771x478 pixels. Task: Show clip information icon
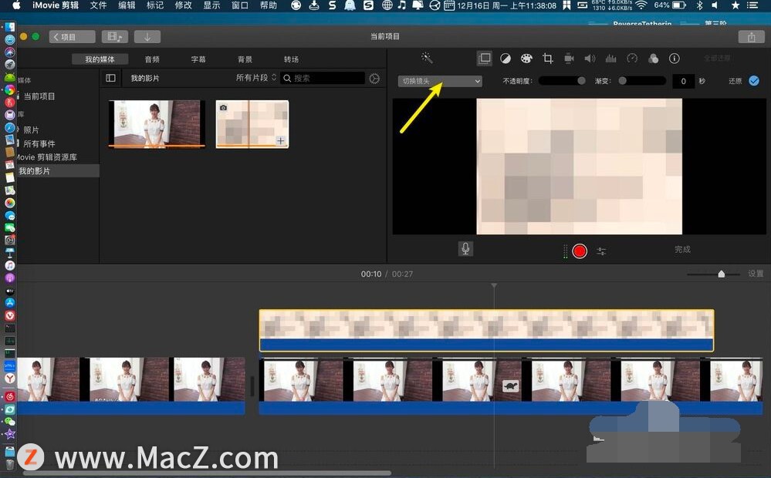[x=674, y=59]
